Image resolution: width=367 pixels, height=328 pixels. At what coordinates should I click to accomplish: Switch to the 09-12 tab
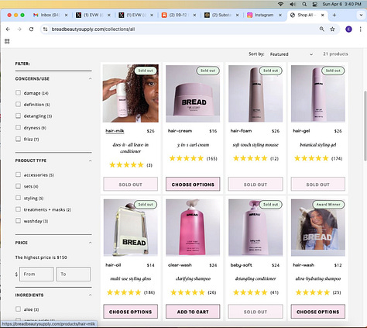(x=179, y=15)
